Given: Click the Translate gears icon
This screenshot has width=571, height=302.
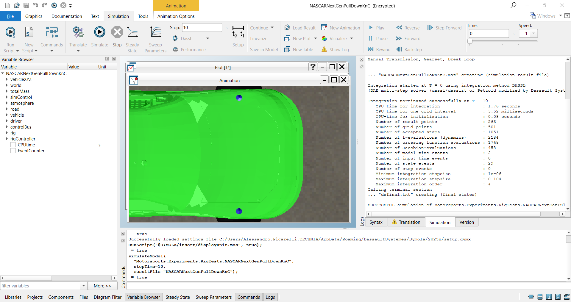Looking at the screenshot, I should click(78, 32).
